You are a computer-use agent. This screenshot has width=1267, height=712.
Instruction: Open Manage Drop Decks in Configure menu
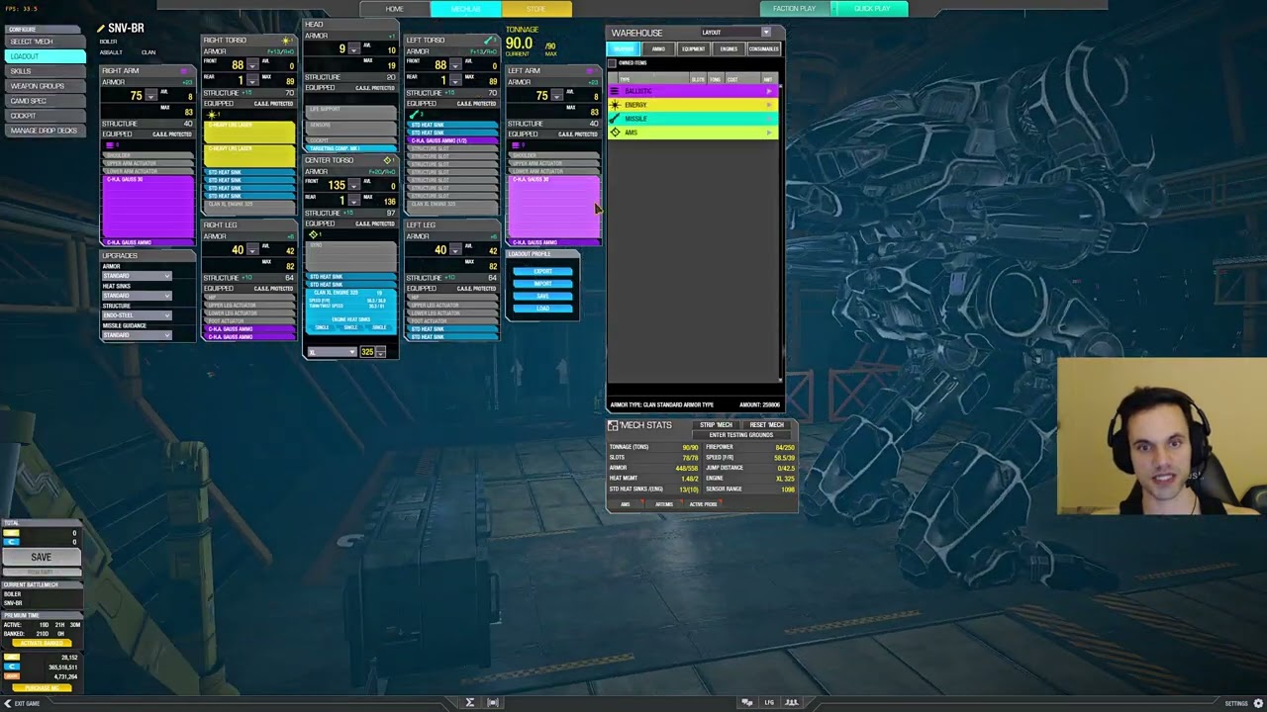(44, 131)
